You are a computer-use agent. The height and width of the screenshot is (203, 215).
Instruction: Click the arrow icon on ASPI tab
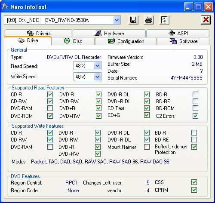(172, 33)
